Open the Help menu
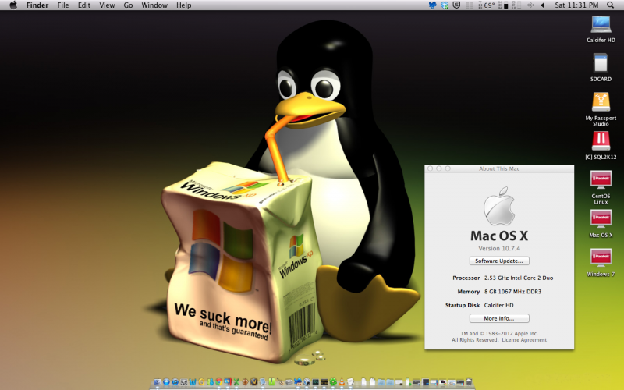The height and width of the screenshot is (390, 624). coord(184,5)
